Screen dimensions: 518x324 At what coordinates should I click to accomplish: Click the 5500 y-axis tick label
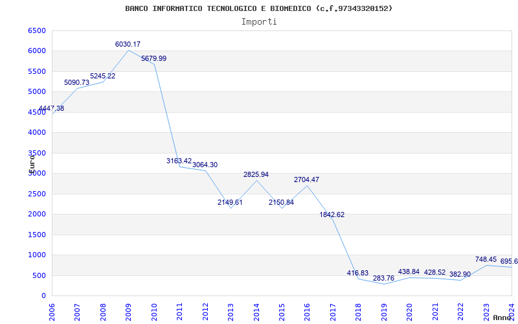37,71
